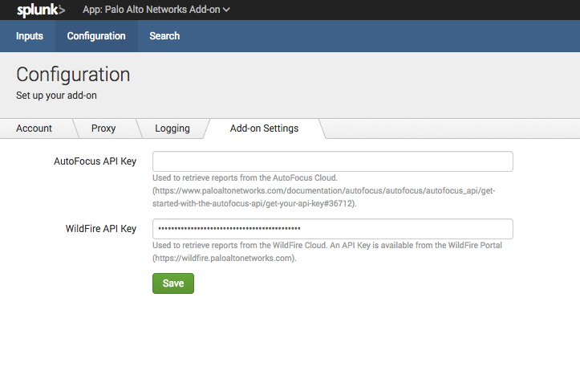Image resolution: width=580 pixels, height=367 pixels.
Task: Click the 'Set up your add-on' subtitle
Action: [x=56, y=96]
